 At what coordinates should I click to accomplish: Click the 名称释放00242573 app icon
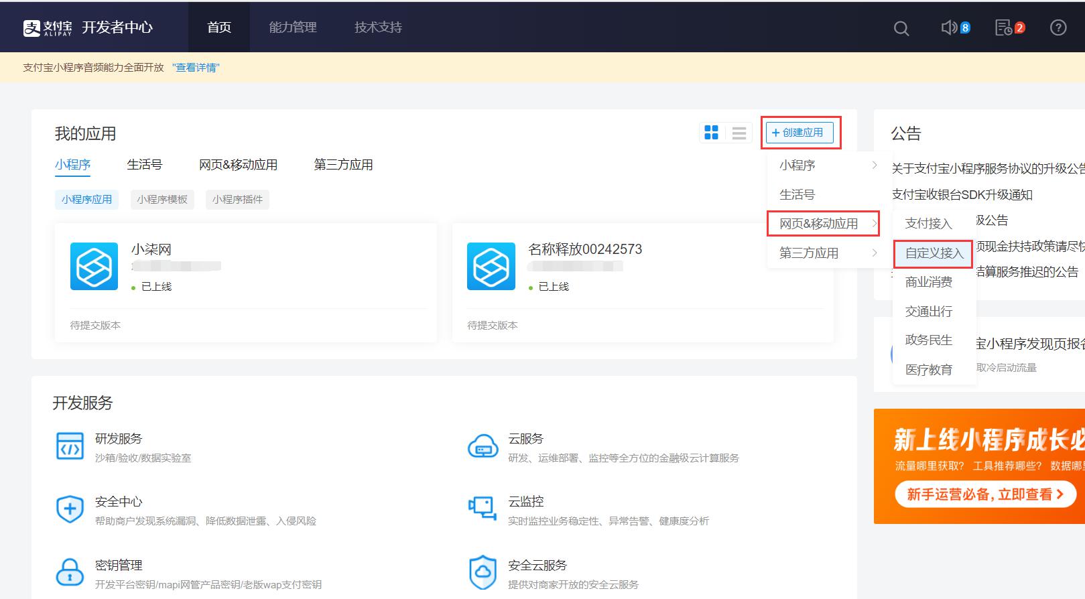[x=491, y=266]
